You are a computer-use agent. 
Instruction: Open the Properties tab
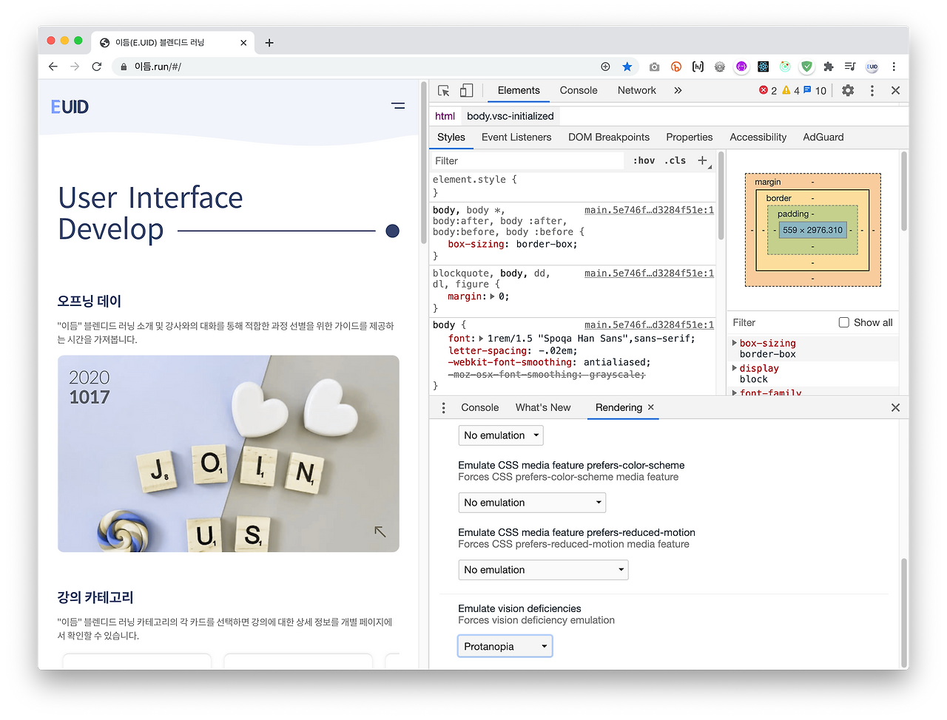tap(690, 137)
